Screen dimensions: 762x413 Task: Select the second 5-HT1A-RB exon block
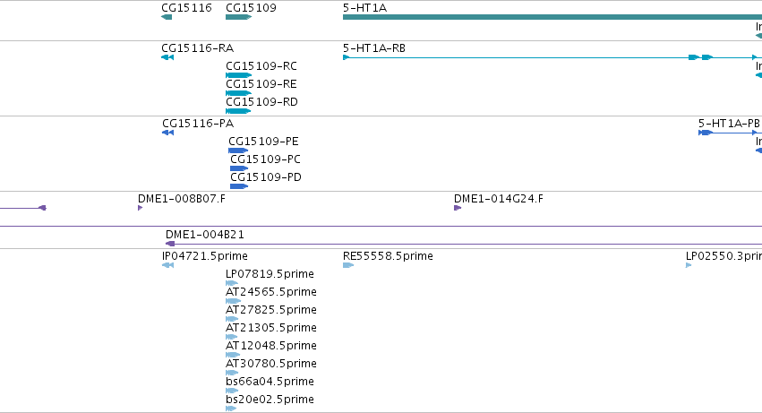[x=707, y=57]
